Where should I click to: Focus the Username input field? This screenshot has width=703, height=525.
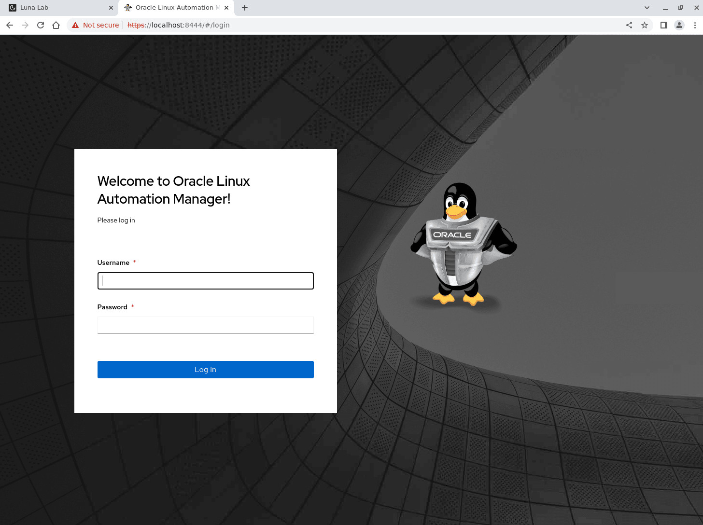tap(206, 281)
